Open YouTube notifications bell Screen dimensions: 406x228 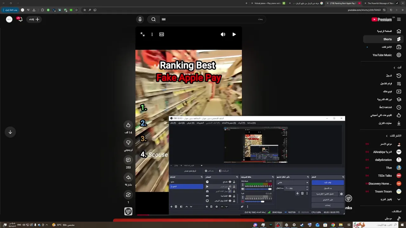pos(20,19)
